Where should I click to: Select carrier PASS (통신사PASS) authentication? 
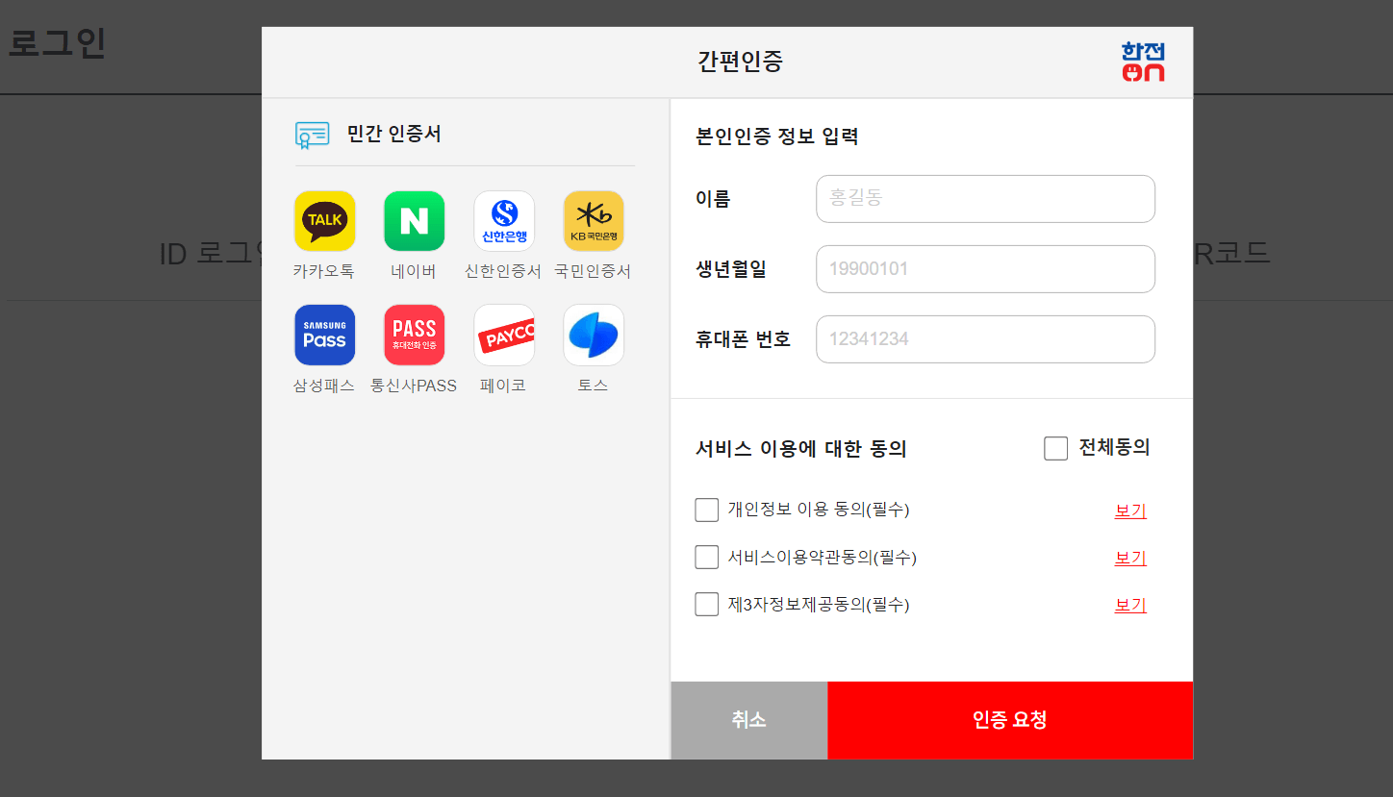414,335
